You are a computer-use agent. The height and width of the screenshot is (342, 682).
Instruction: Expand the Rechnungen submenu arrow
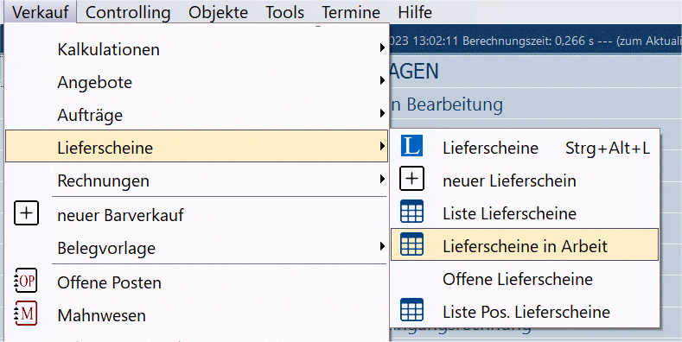click(382, 179)
